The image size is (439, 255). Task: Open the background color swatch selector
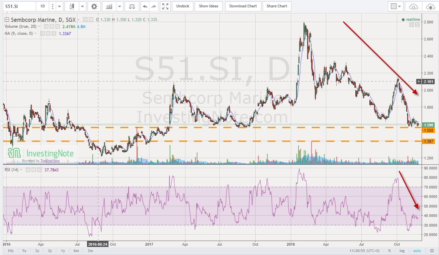tap(395, 6)
